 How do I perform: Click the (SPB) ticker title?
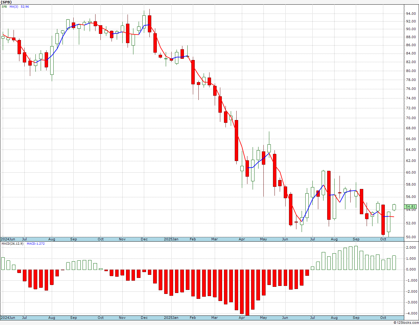[x=6, y=2]
